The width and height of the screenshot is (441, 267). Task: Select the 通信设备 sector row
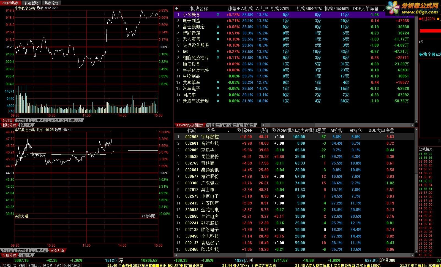294,64
